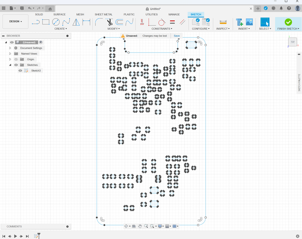Open the Measure tool under Inspect

click(x=223, y=22)
